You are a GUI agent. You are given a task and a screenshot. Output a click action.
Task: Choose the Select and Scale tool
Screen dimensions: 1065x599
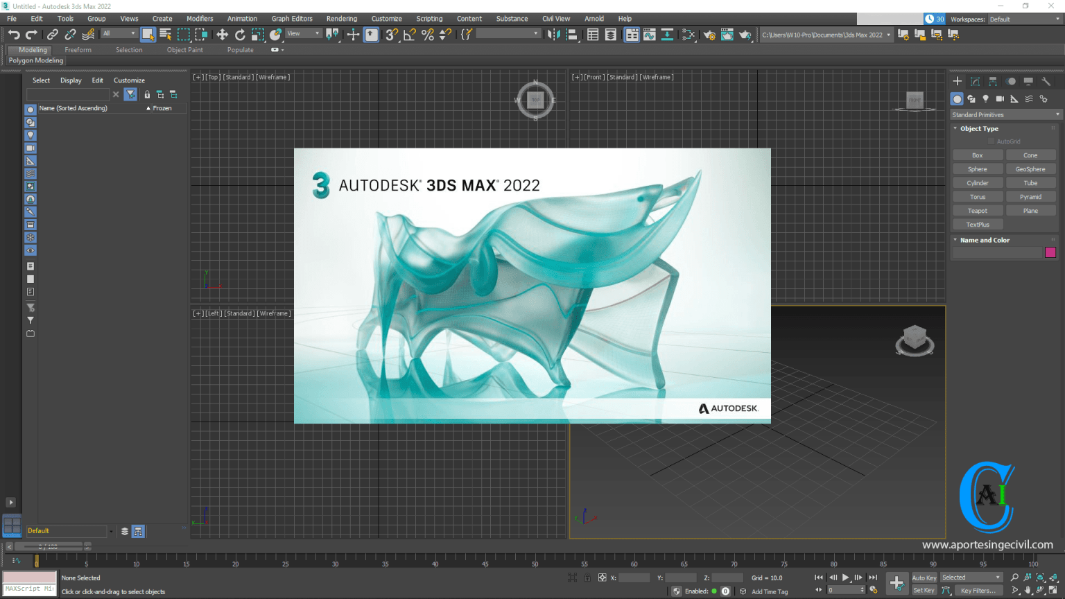click(258, 35)
